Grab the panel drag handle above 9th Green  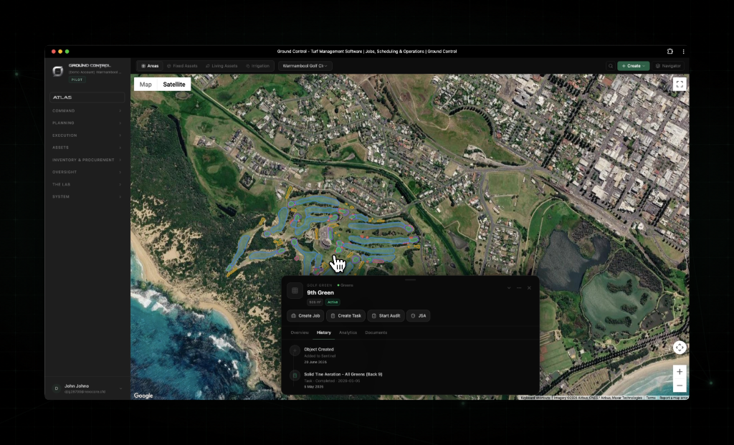point(411,279)
